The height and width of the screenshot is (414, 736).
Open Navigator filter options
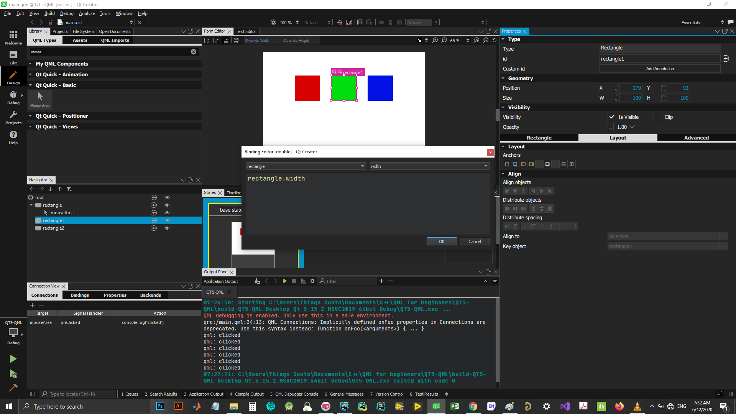click(x=69, y=189)
